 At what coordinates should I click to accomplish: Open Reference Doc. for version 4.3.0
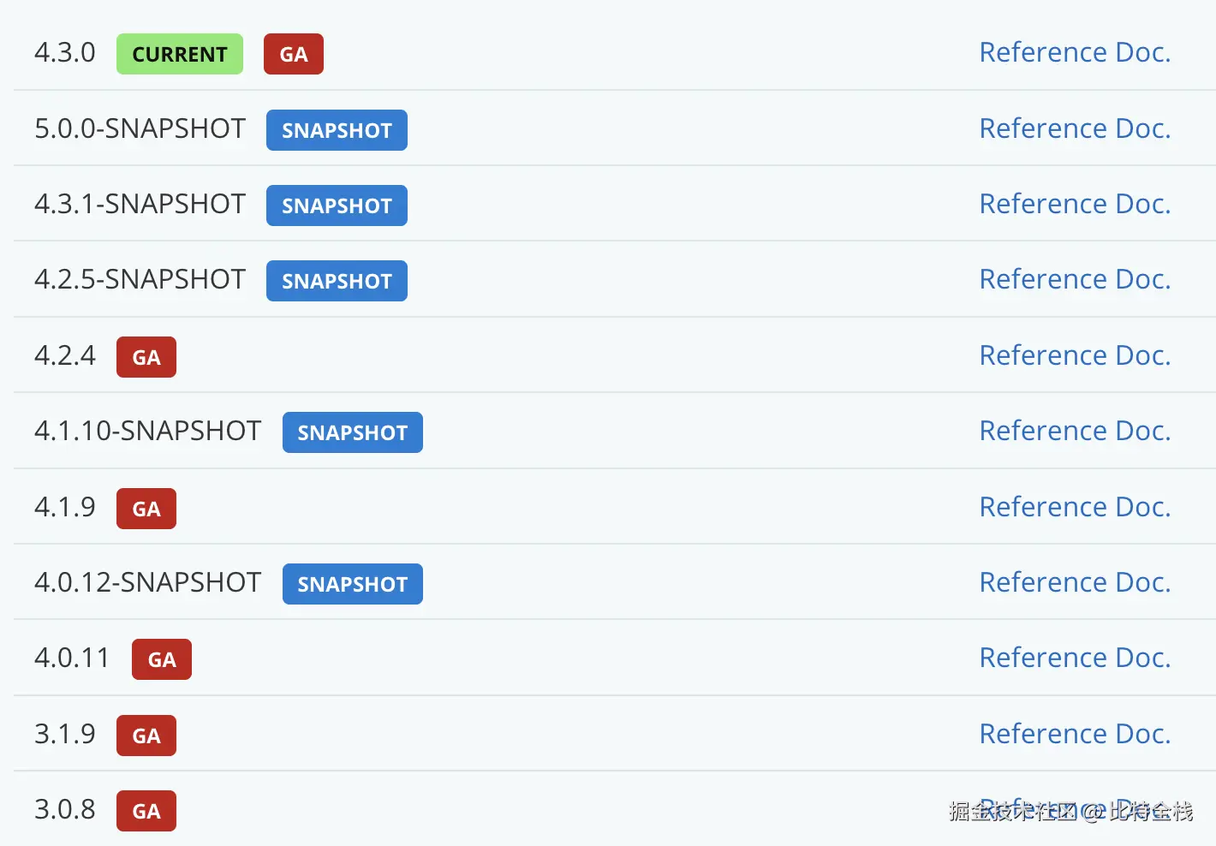pyautogui.click(x=1075, y=53)
